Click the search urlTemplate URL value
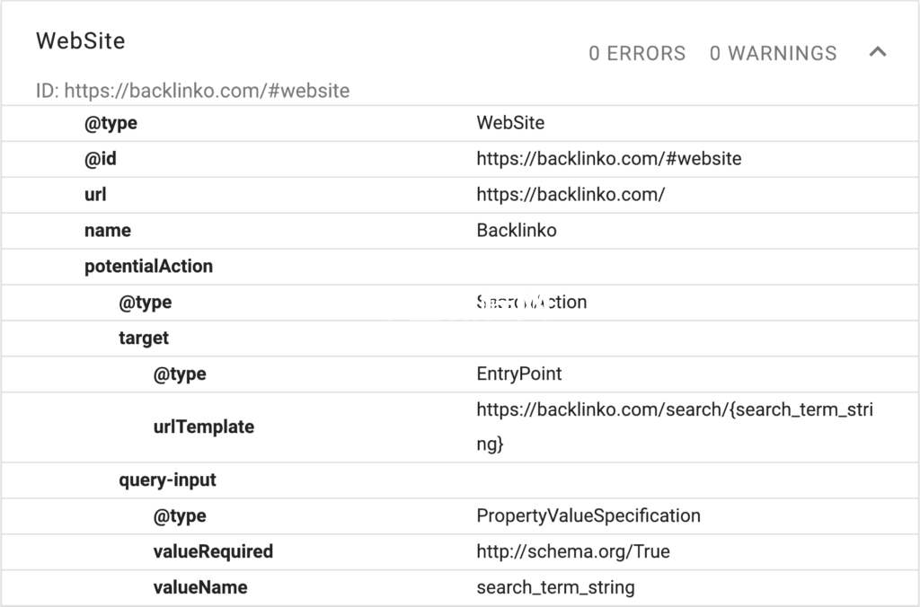 click(x=675, y=427)
